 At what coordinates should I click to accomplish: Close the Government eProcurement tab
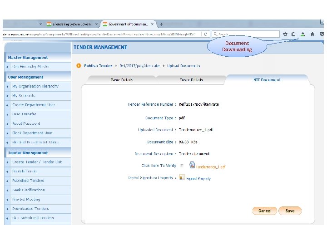153,24
